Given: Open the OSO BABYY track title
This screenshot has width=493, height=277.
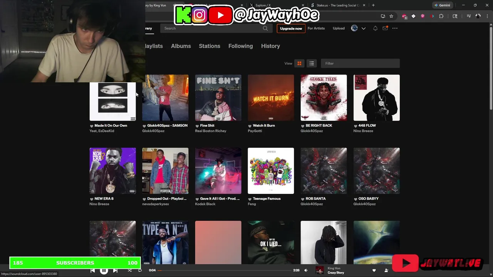Looking at the screenshot, I should pos(369,199).
